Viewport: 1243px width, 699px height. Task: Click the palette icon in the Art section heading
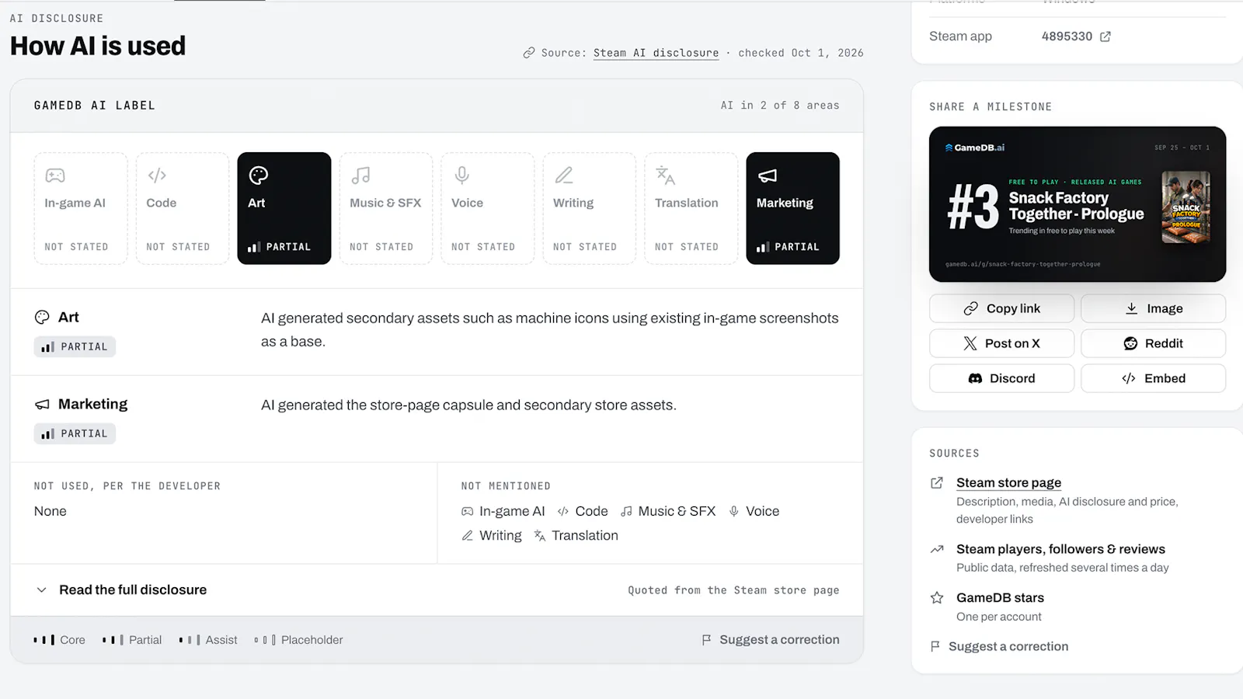[42, 317]
